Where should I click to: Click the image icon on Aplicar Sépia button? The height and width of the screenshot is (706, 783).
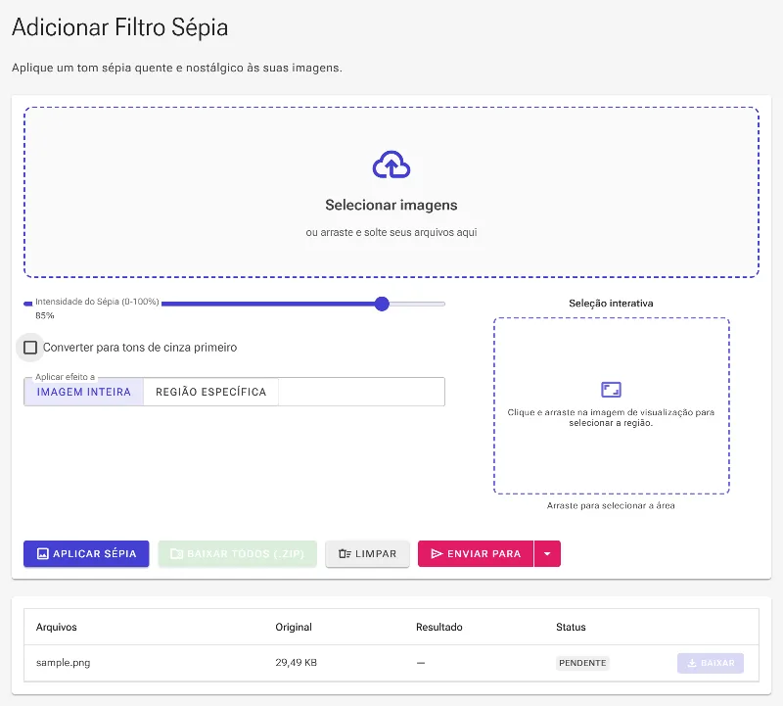point(43,553)
